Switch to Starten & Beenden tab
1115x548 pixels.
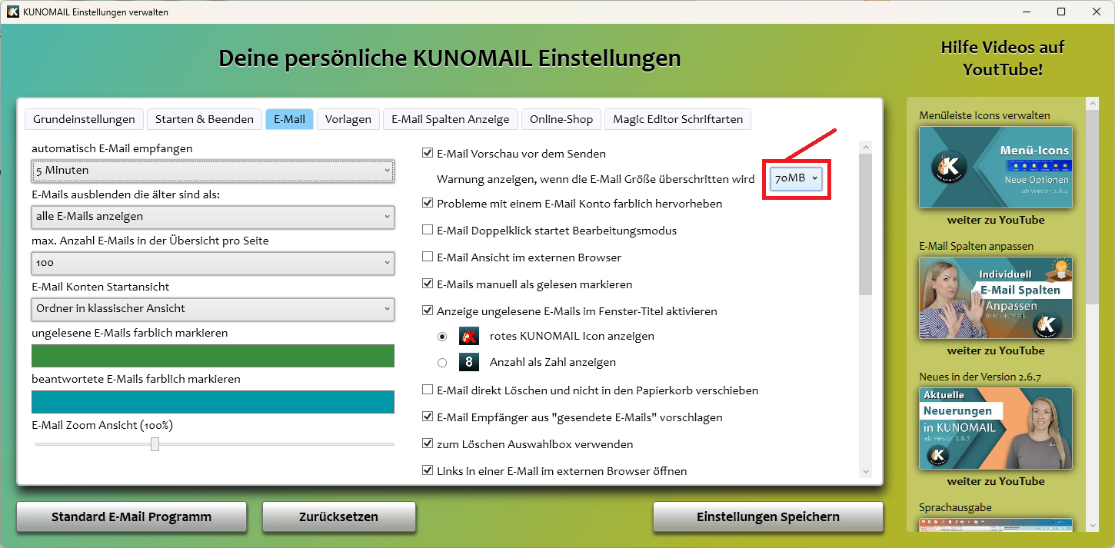(205, 119)
